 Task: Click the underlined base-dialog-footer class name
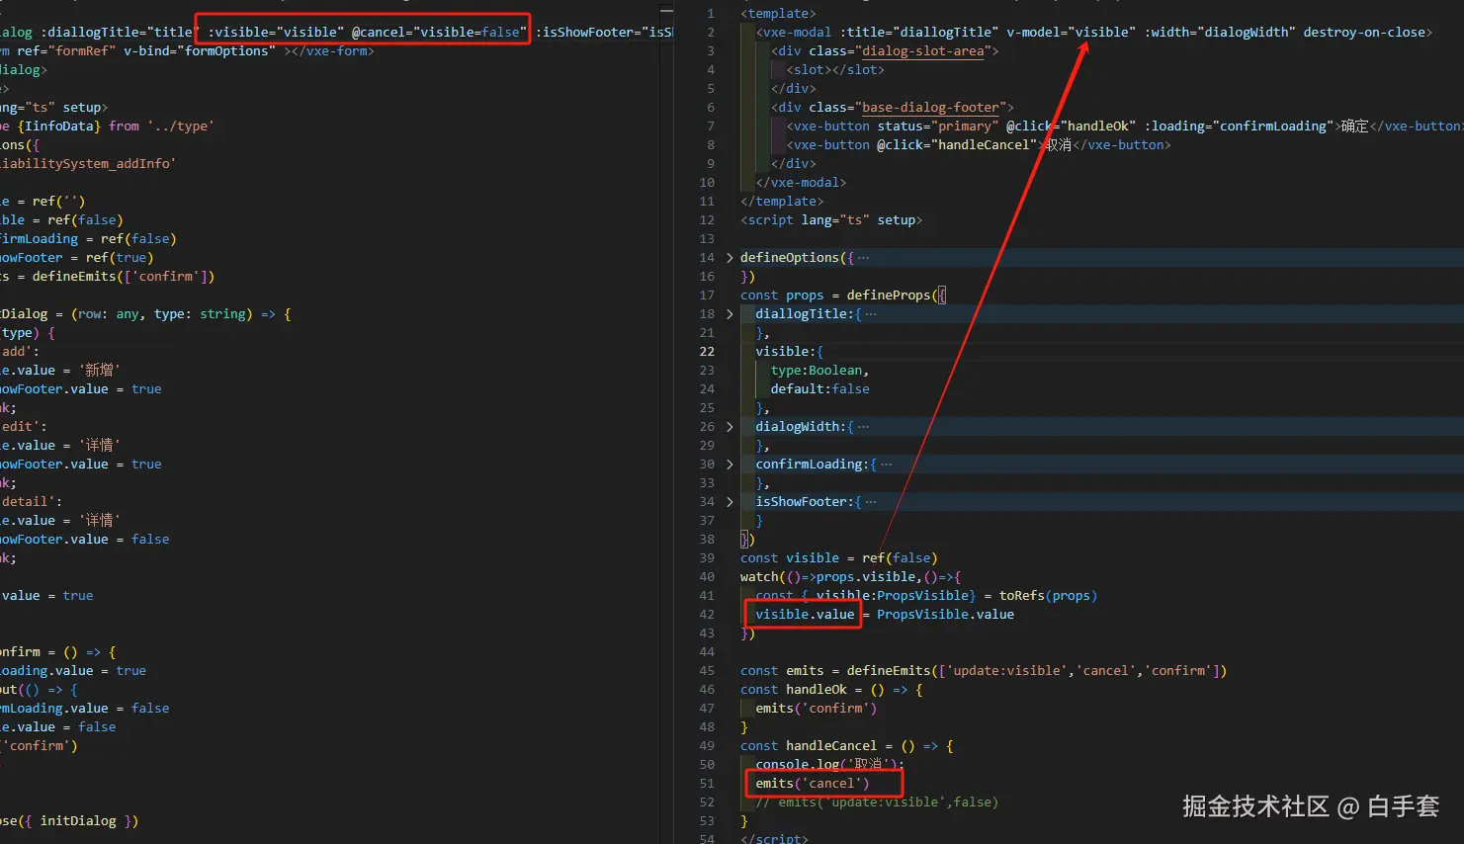point(930,108)
